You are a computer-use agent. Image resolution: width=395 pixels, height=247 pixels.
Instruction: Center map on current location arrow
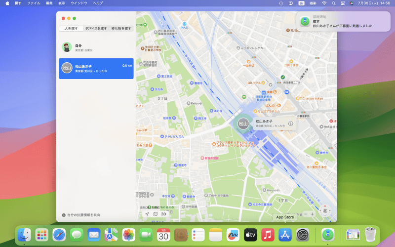click(x=147, y=214)
